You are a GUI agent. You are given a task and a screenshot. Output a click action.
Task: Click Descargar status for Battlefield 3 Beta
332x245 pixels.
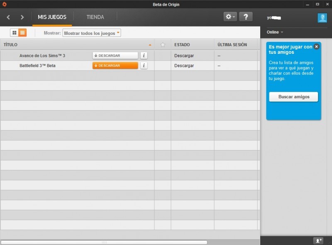[x=184, y=65]
